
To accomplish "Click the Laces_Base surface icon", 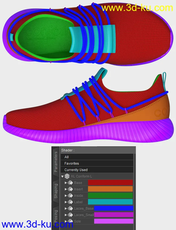I will point(70,209).
